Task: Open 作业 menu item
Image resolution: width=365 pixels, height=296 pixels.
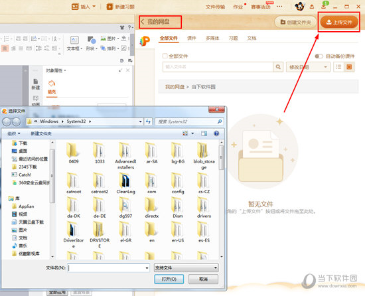Action: click(238, 7)
